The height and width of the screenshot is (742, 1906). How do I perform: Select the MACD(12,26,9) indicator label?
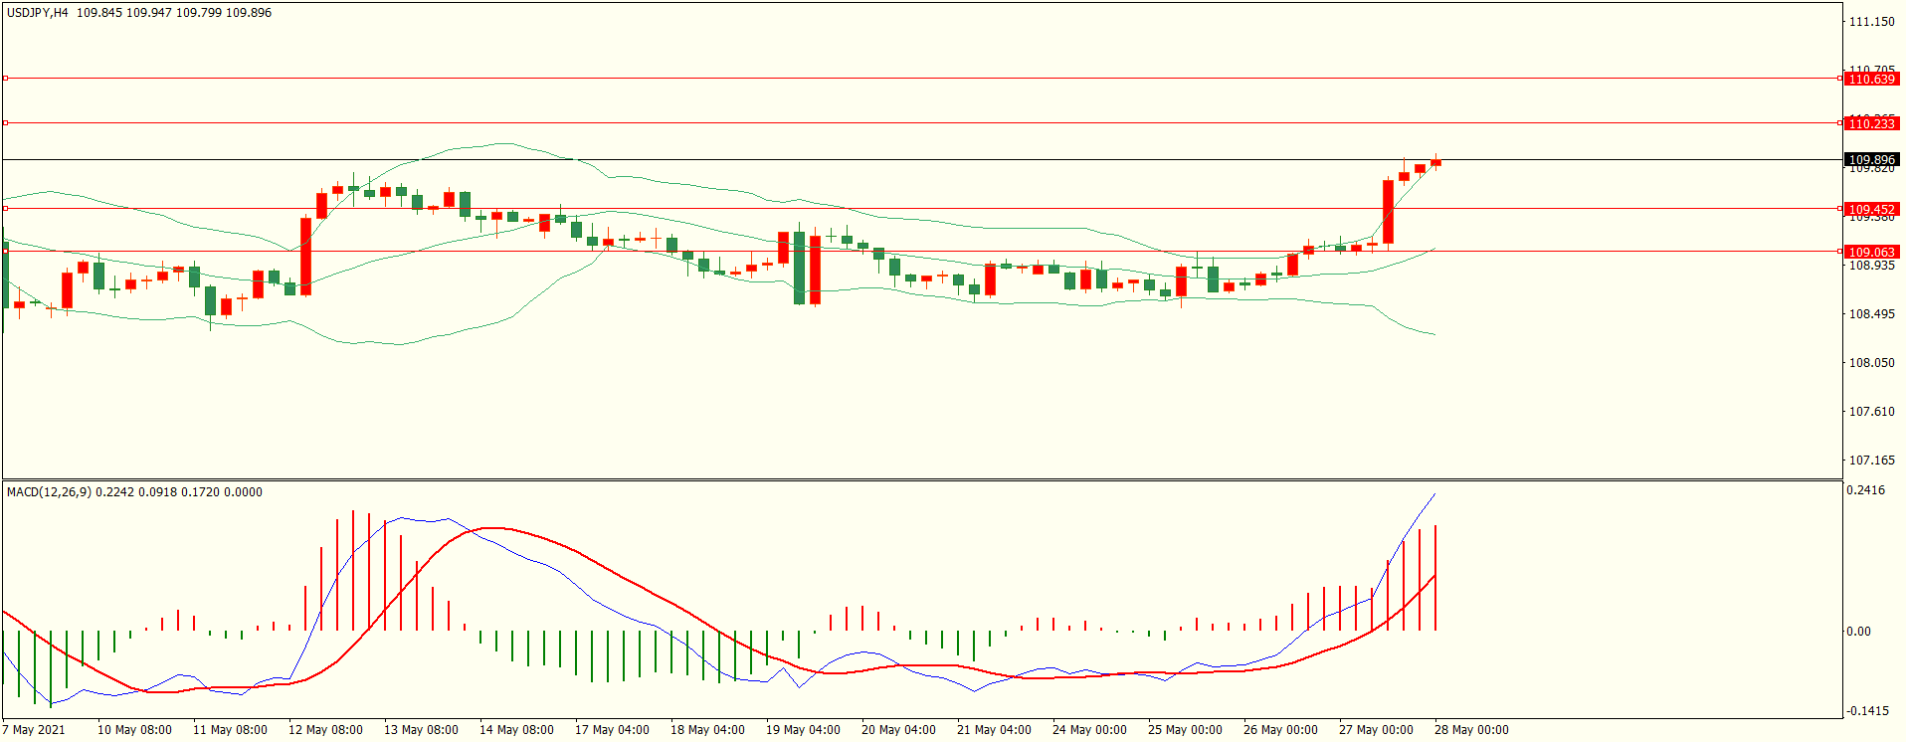pyautogui.click(x=49, y=492)
